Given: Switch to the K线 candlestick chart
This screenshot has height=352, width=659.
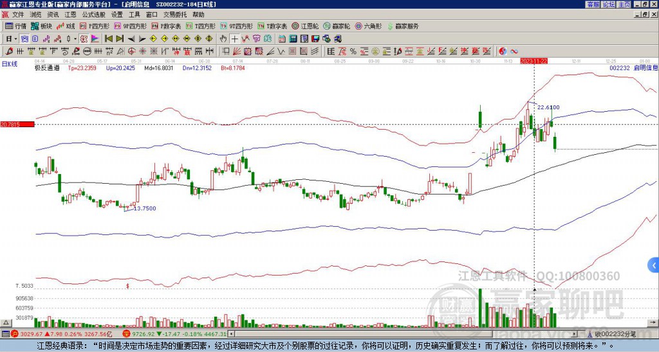Looking at the screenshot, I should pos(66,26).
